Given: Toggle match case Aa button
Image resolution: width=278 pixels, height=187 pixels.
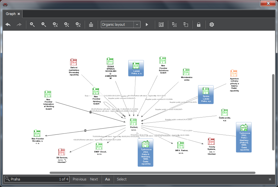Looking at the screenshot, I should 107,179.
